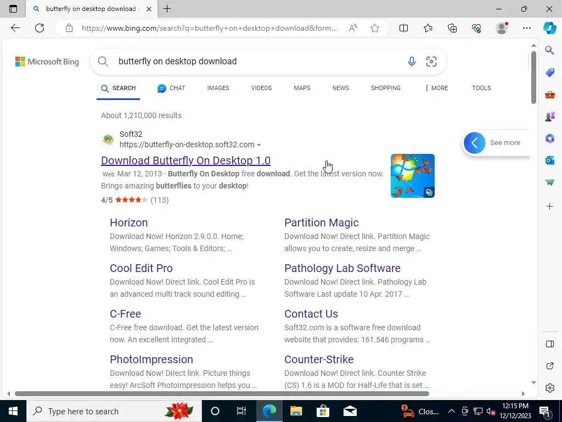This screenshot has height=422, width=562.
Task: Activate Read aloud icon in address bar
Action: (353, 28)
